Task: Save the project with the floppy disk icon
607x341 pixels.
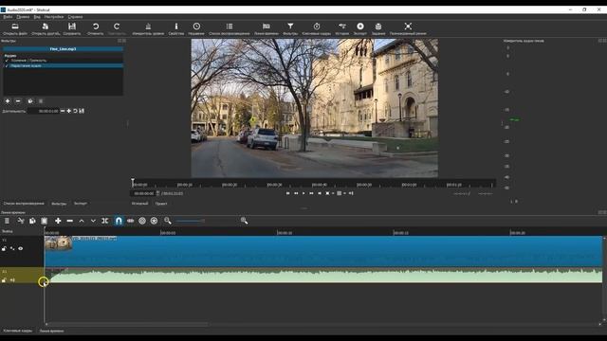Action: click(x=72, y=27)
